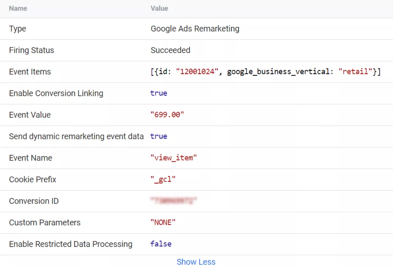Click the Type row label

pyautogui.click(x=18, y=29)
